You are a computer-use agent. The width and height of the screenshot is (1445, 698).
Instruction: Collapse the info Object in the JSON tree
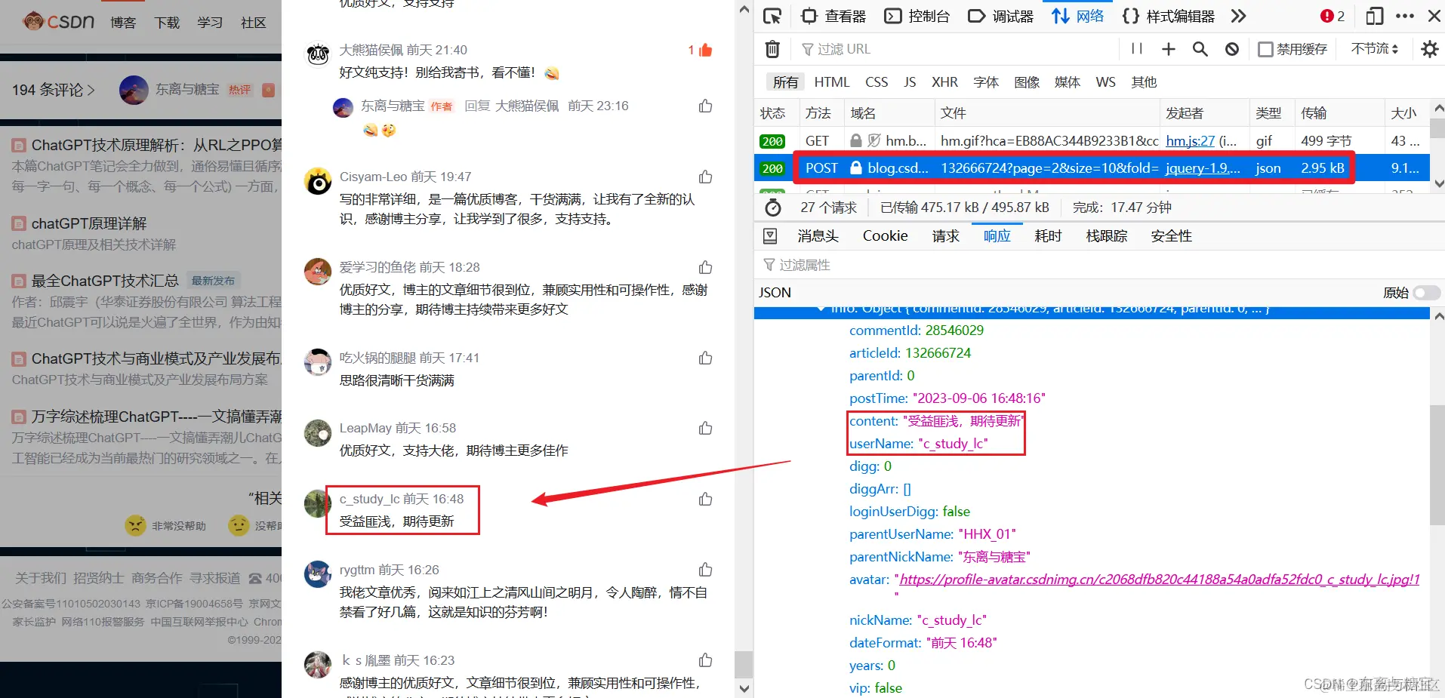[x=823, y=308]
